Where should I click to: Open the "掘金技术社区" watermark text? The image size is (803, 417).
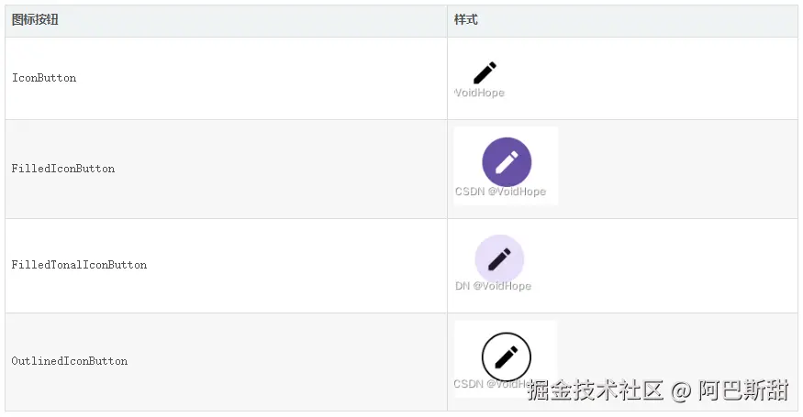pos(595,391)
